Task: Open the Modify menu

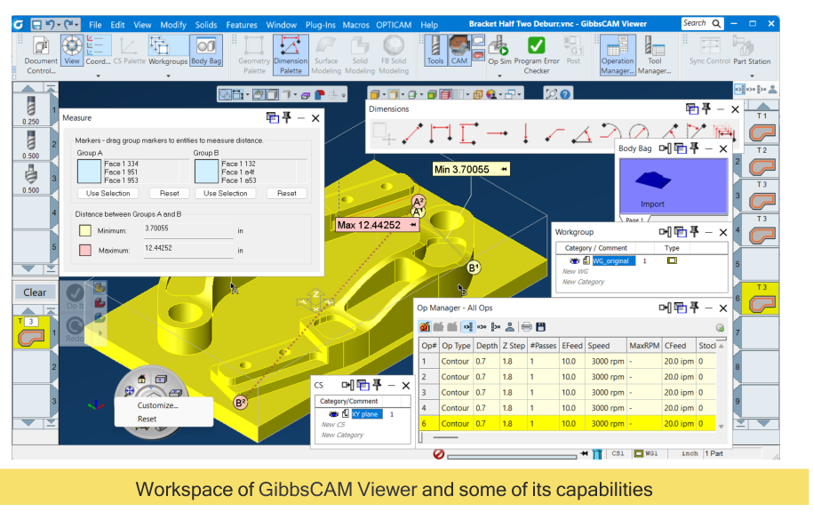Action: point(172,24)
